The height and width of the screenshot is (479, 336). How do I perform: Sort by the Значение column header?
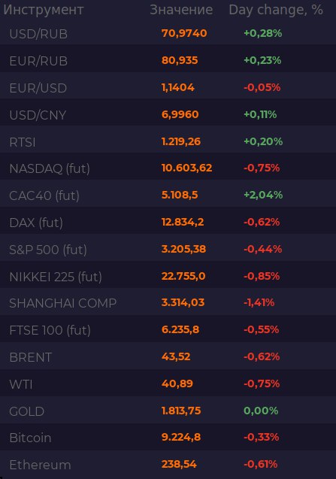181,10
